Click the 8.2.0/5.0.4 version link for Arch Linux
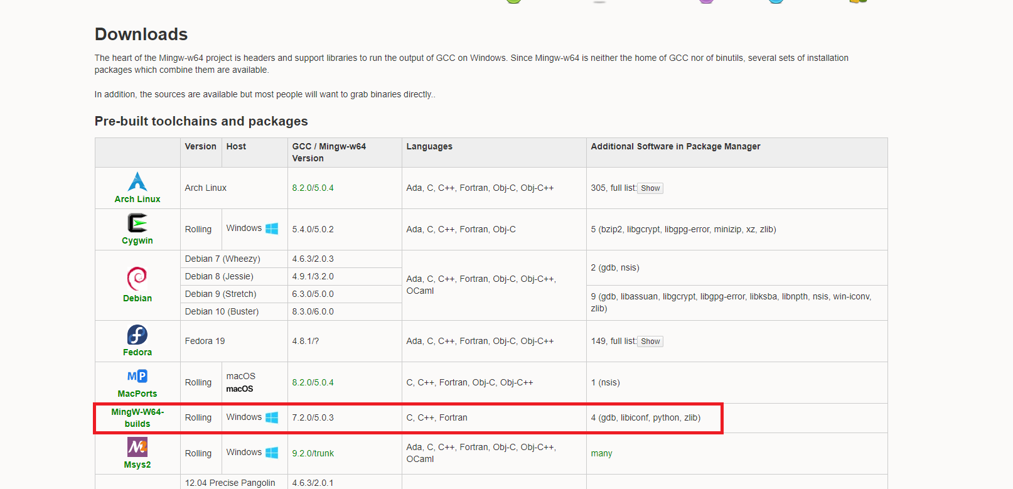1013x489 pixels. 313,188
